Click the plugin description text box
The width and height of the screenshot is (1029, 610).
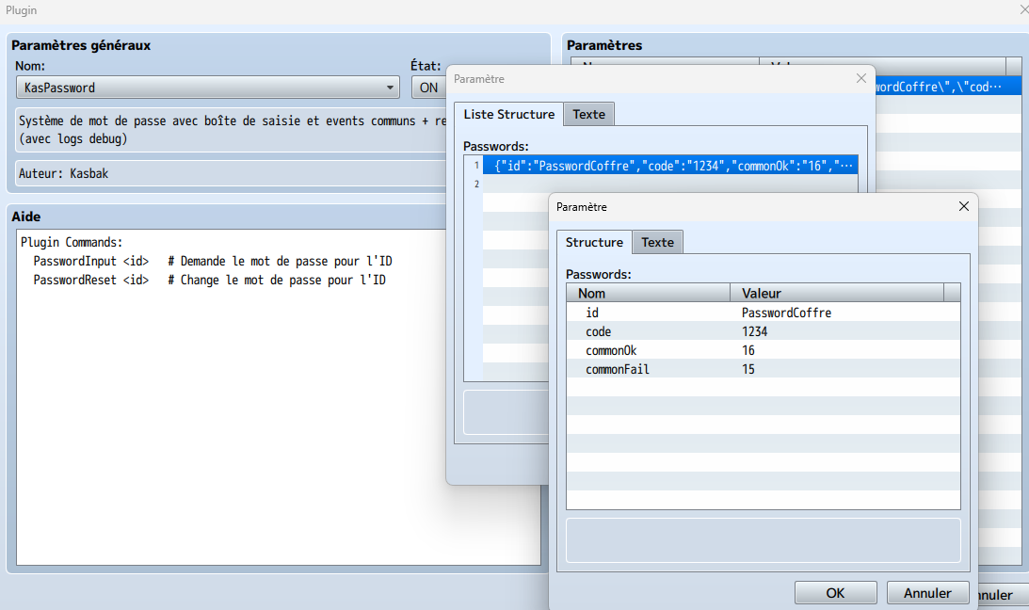click(233, 130)
